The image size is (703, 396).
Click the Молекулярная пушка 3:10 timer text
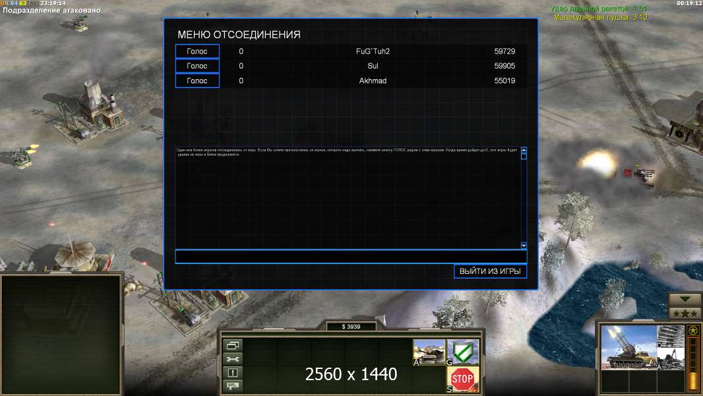click(600, 18)
